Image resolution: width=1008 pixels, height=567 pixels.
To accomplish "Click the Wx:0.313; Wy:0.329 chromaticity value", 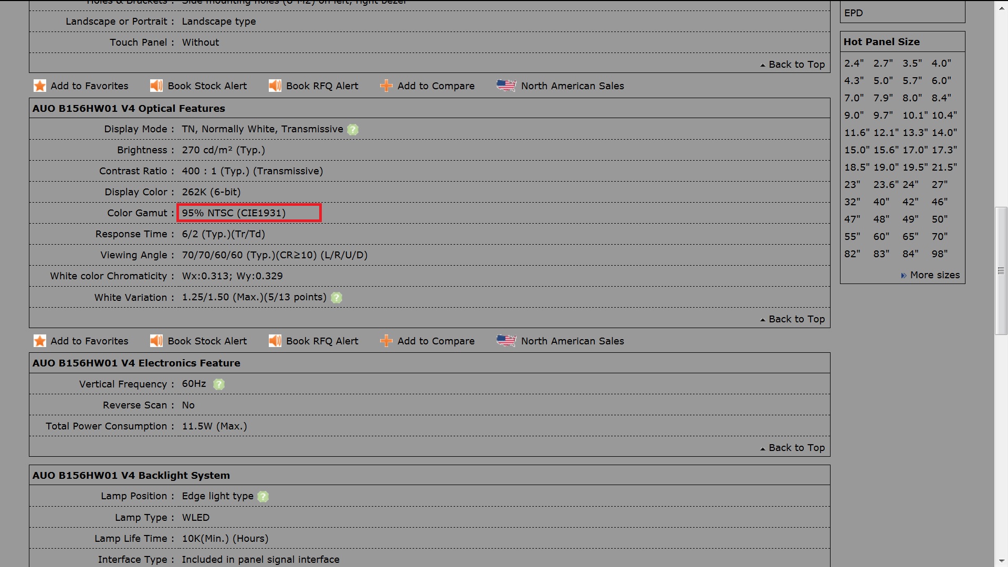I will 232,276.
